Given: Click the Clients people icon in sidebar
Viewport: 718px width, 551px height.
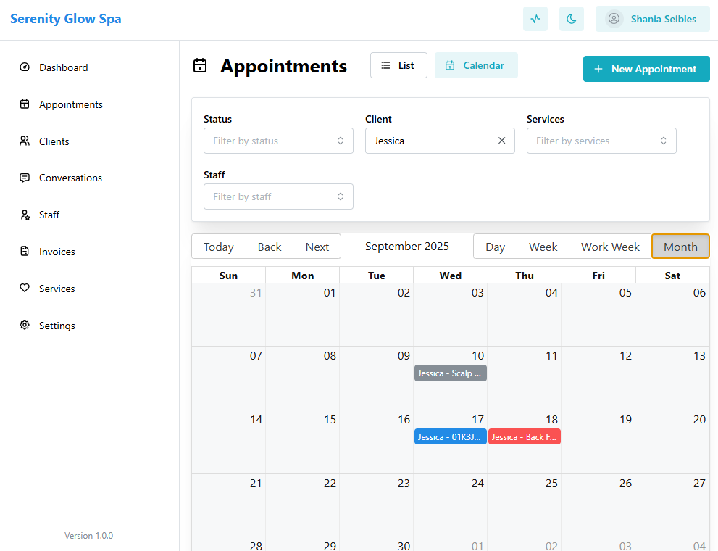Looking at the screenshot, I should point(25,141).
